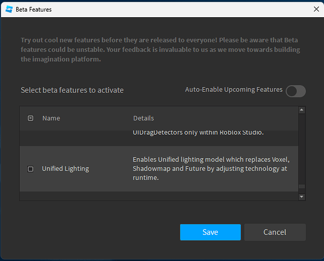Screen dimensions: 324x261
Task: Click the Details column header
Action: click(x=143, y=118)
